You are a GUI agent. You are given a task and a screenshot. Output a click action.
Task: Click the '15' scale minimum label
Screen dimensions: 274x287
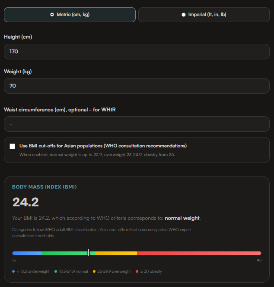(14, 260)
